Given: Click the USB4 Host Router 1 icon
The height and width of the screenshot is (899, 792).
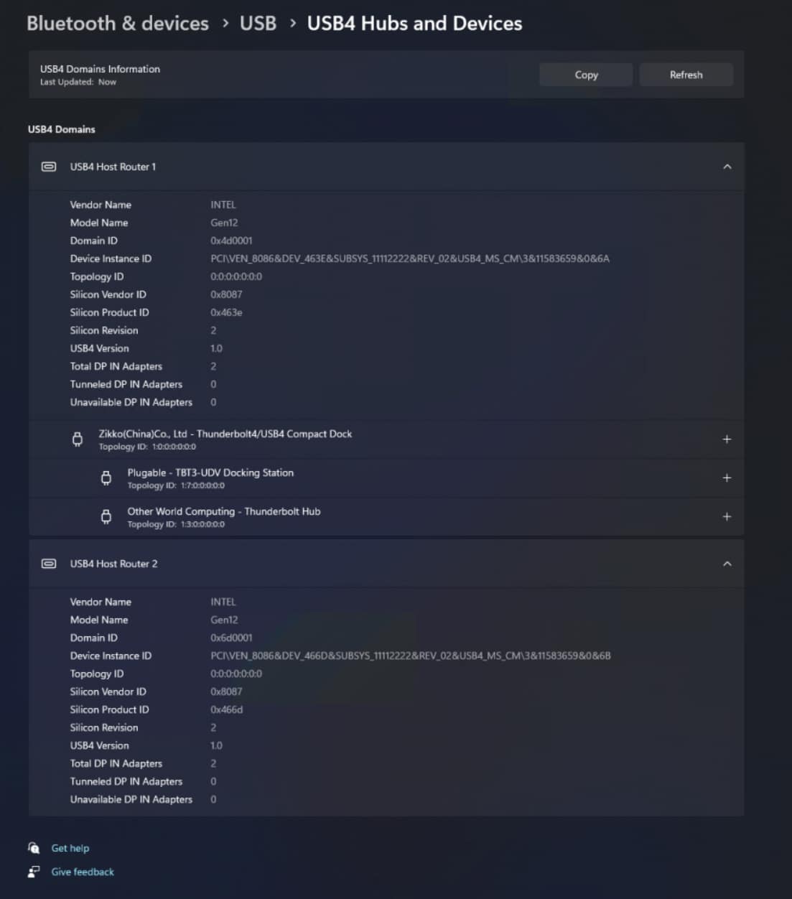Looking at the screenshot, I should (49, 167).
